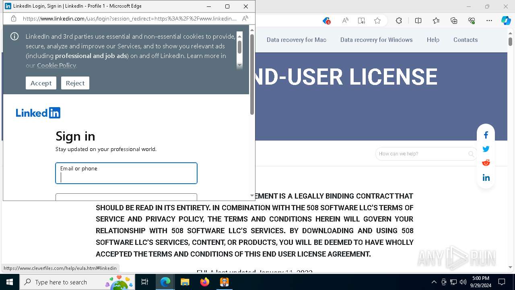
Task: Share page via LinkedIn icon
Action: [486, 178]
